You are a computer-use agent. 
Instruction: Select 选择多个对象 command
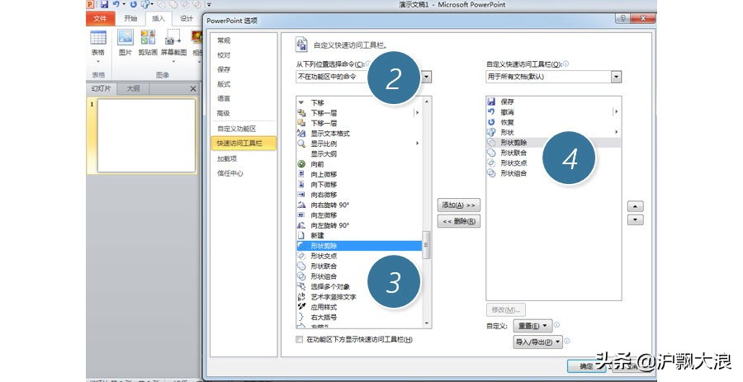[x=359, y=286]
